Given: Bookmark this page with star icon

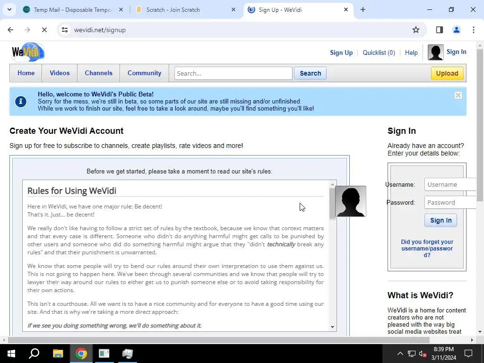Looking at the screenshot, I should click(416, 30).
